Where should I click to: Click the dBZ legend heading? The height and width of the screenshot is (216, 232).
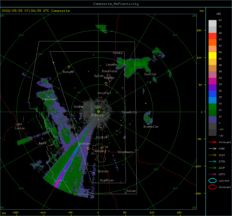pos(219,14)
